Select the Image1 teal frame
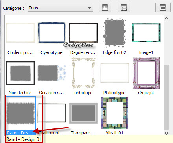The width and height of the screenshot is (173, 143). click(146, 33)
